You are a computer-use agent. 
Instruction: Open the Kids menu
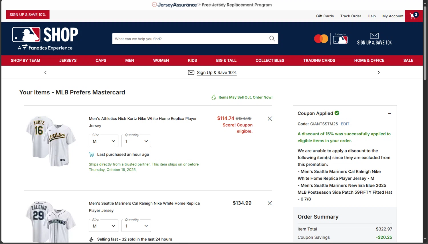(x=192, y=60)
